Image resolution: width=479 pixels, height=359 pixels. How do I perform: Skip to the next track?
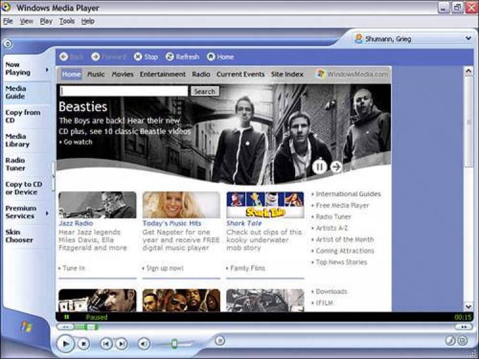click(x=121, y=344)
